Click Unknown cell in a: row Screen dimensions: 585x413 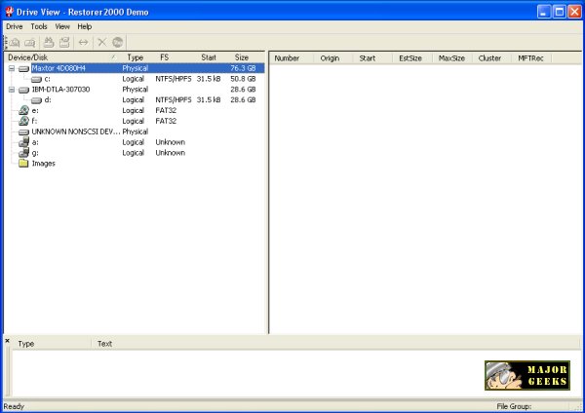170,142
